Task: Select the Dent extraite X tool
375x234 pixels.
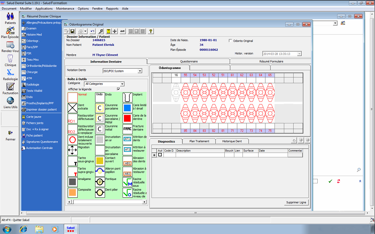Action: (x=72, y=108)
